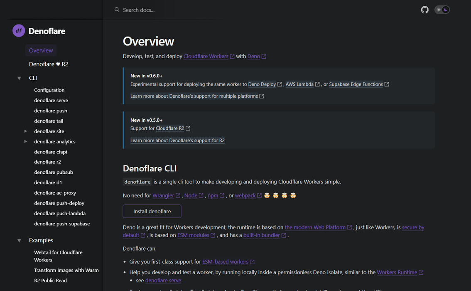471x291 pixels.
Task: Open the Configuration sidebar item
Action: pyautogui.click(x=49, y=90)
